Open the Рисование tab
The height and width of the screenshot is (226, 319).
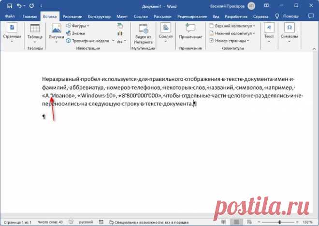tap(72, 16)
